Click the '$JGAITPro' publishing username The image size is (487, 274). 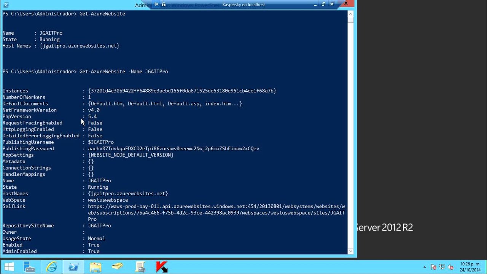(x=101, y=142)
